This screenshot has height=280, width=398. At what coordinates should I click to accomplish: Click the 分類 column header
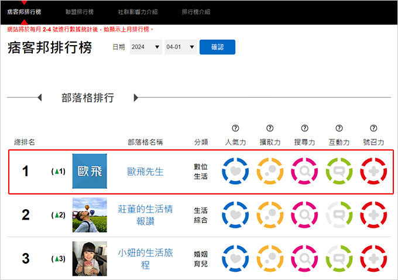click(x=201, y=142)
